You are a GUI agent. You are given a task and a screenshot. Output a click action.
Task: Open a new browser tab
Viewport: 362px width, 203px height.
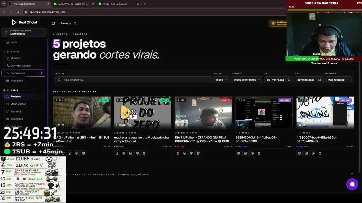point(145,4)
